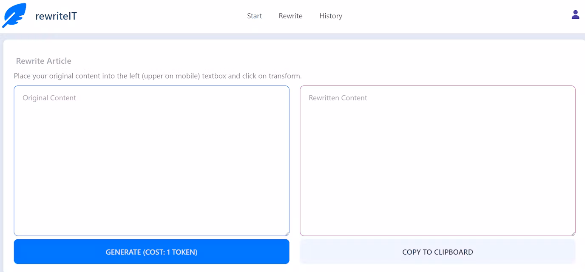This screenshot has width=585, height=272.
Task: Select the blue quill icon in the header
Action: [14, 14]
